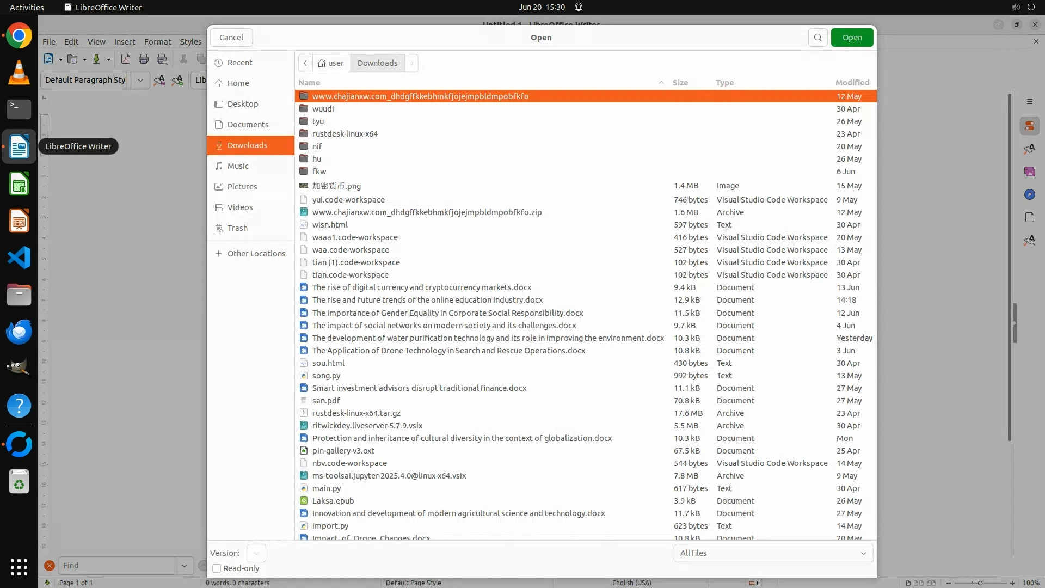Cancel the Open dialog
The width and height of the screenshot is (1045, 588).
(231, 38)
